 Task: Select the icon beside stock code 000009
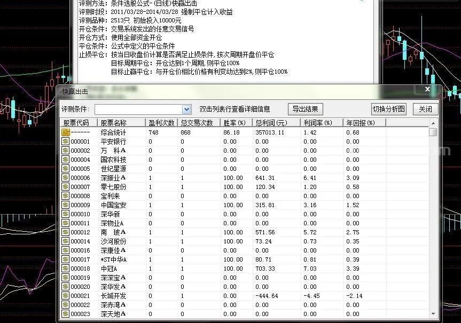coord(66,205)
